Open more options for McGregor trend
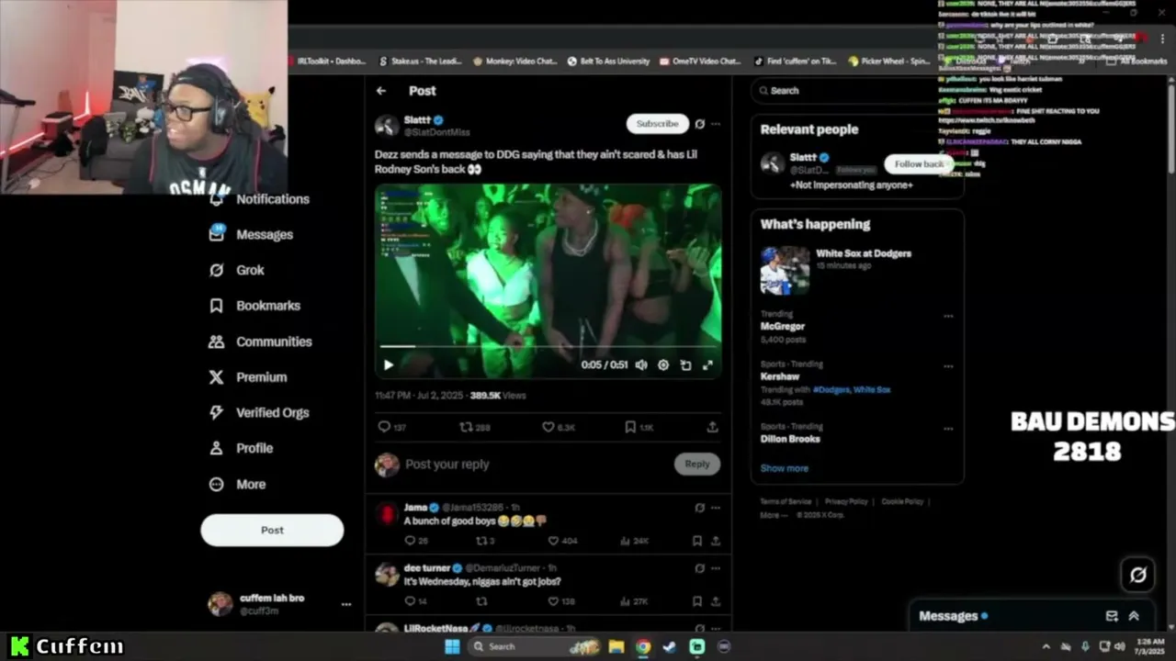The image size is (1176, 661). pos(948,317)
